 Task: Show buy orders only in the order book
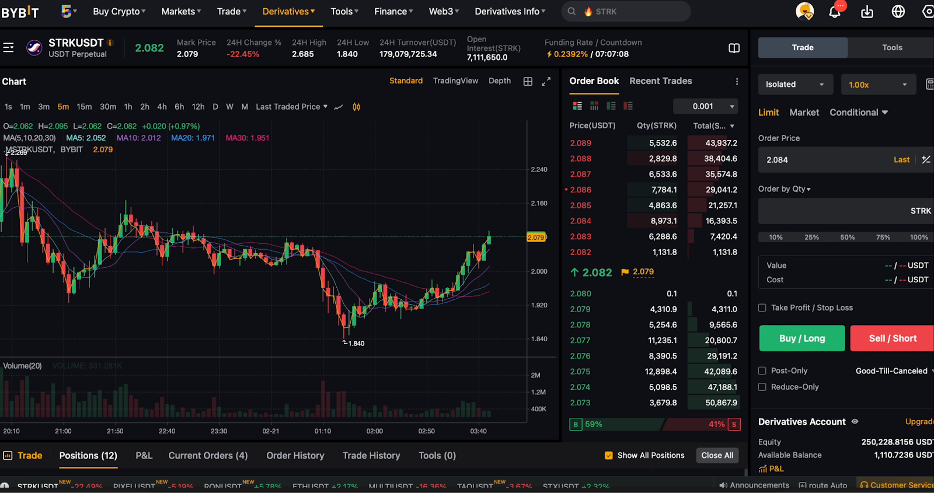[x=611, y=106]
